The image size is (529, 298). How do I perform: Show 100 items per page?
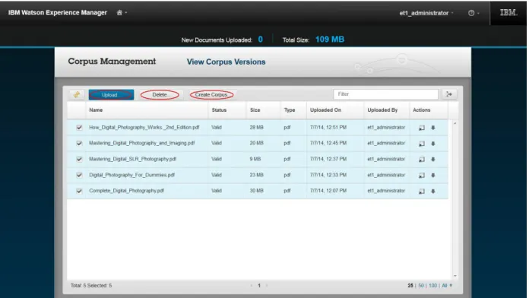[x=432, y=286]
